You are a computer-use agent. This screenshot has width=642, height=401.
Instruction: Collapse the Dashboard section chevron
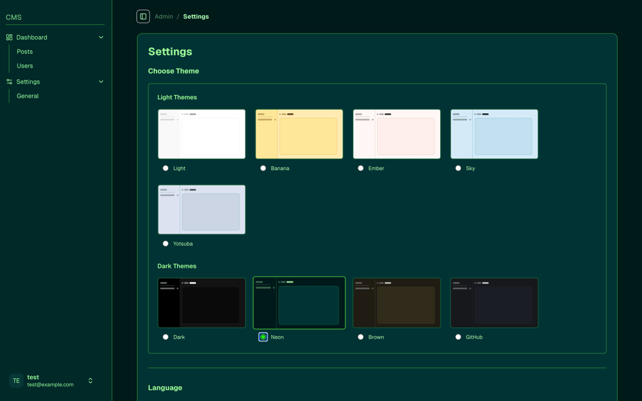pos(101,37)
